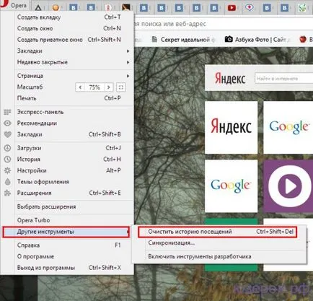Image resolution: width=313 pixels, height=301 pixels.
Task: Click the Downloads arrow icon
Action: click(7, 148)
